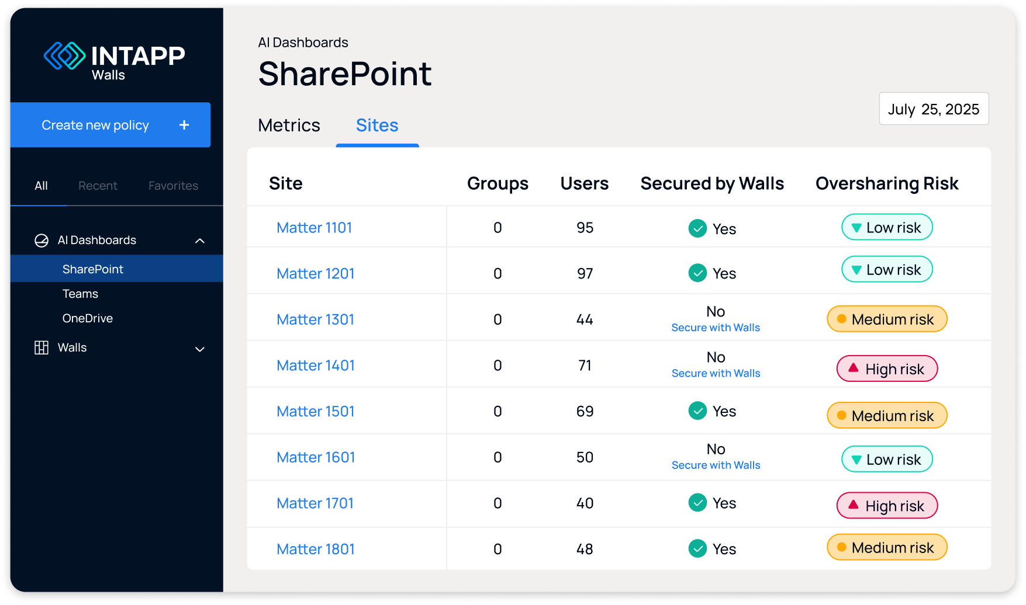The image size is (1026, 605).
Task: Click the green checkmark for Matter 1501
Action: (697, 411)
